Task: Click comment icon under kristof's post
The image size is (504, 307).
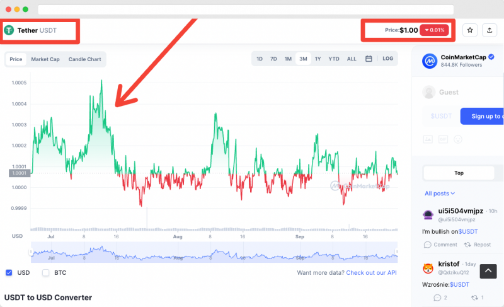Action: tap(437, 298)
